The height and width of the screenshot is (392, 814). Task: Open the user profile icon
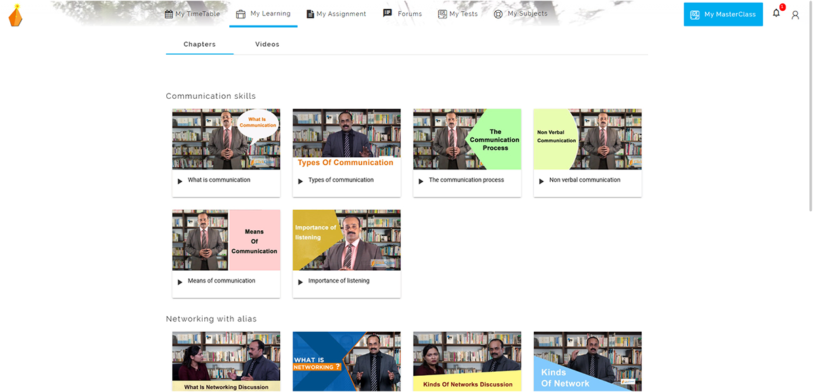(x=796, y=15)
